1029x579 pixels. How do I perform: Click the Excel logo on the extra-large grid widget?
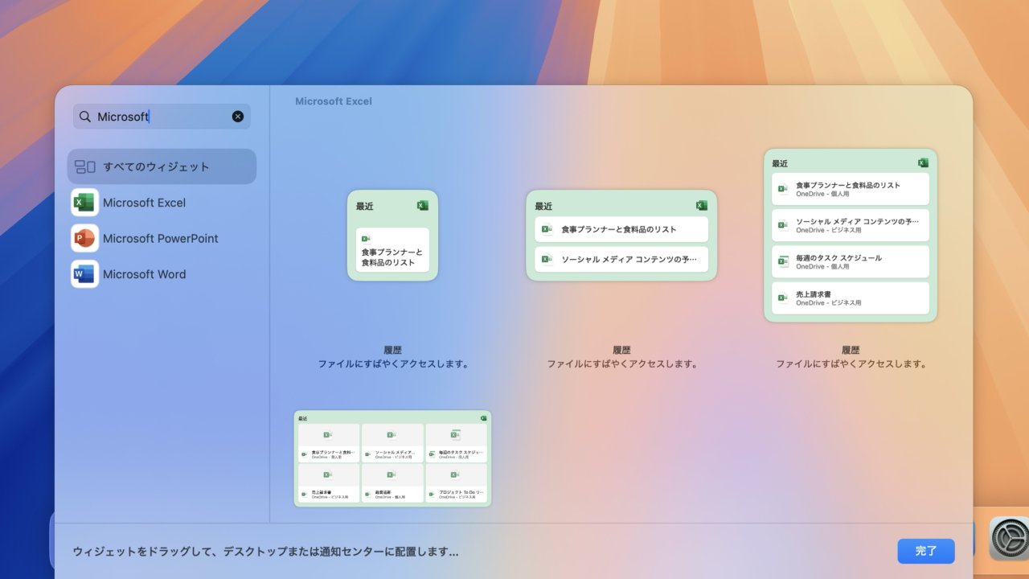[x=484, y=418]
